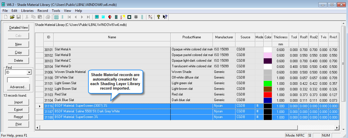This screenshot has height=138, width=348.
Task: Click the red and yellow shading layer icon
Action: (x=123, y=17)
